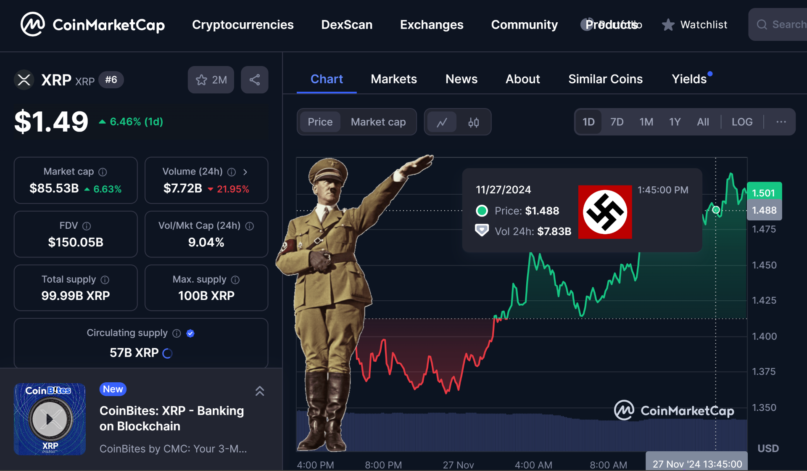
Task: Open the chart more options ellipsis
Action: [x=781, y=122]
